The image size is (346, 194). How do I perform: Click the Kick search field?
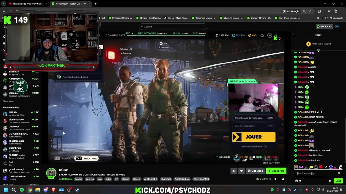(173, 26)
